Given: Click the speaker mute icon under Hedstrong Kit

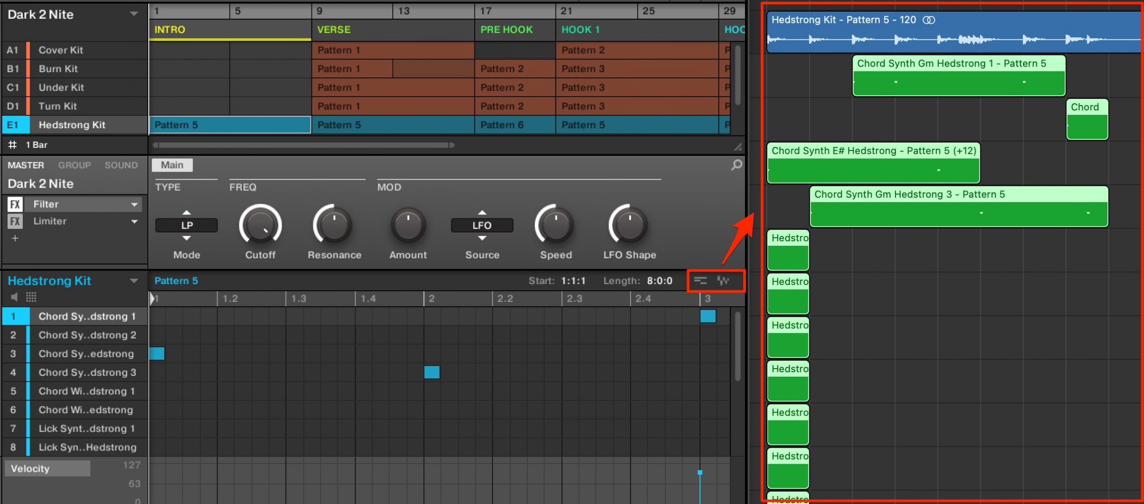Looking at the screenshot, I should (x=14, y=297).
